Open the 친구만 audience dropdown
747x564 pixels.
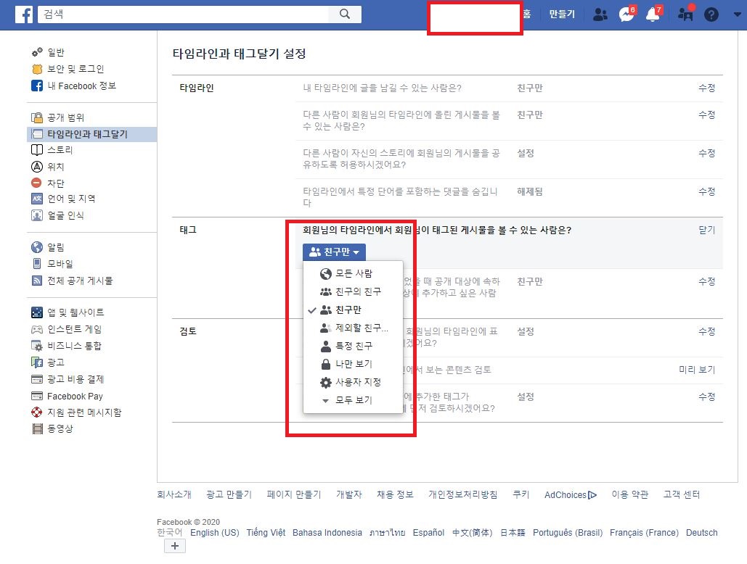point(333,252)
